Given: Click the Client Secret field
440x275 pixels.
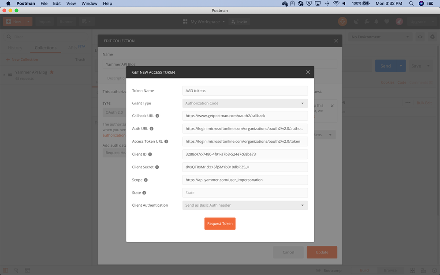Looking at the screenshot, I should pos(245,167).
